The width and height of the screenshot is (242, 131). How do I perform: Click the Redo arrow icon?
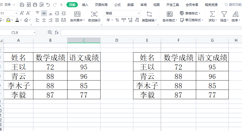pos(55,5)
